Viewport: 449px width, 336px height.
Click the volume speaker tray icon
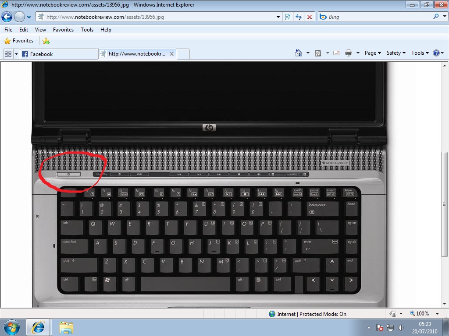[x=401, y=328]
